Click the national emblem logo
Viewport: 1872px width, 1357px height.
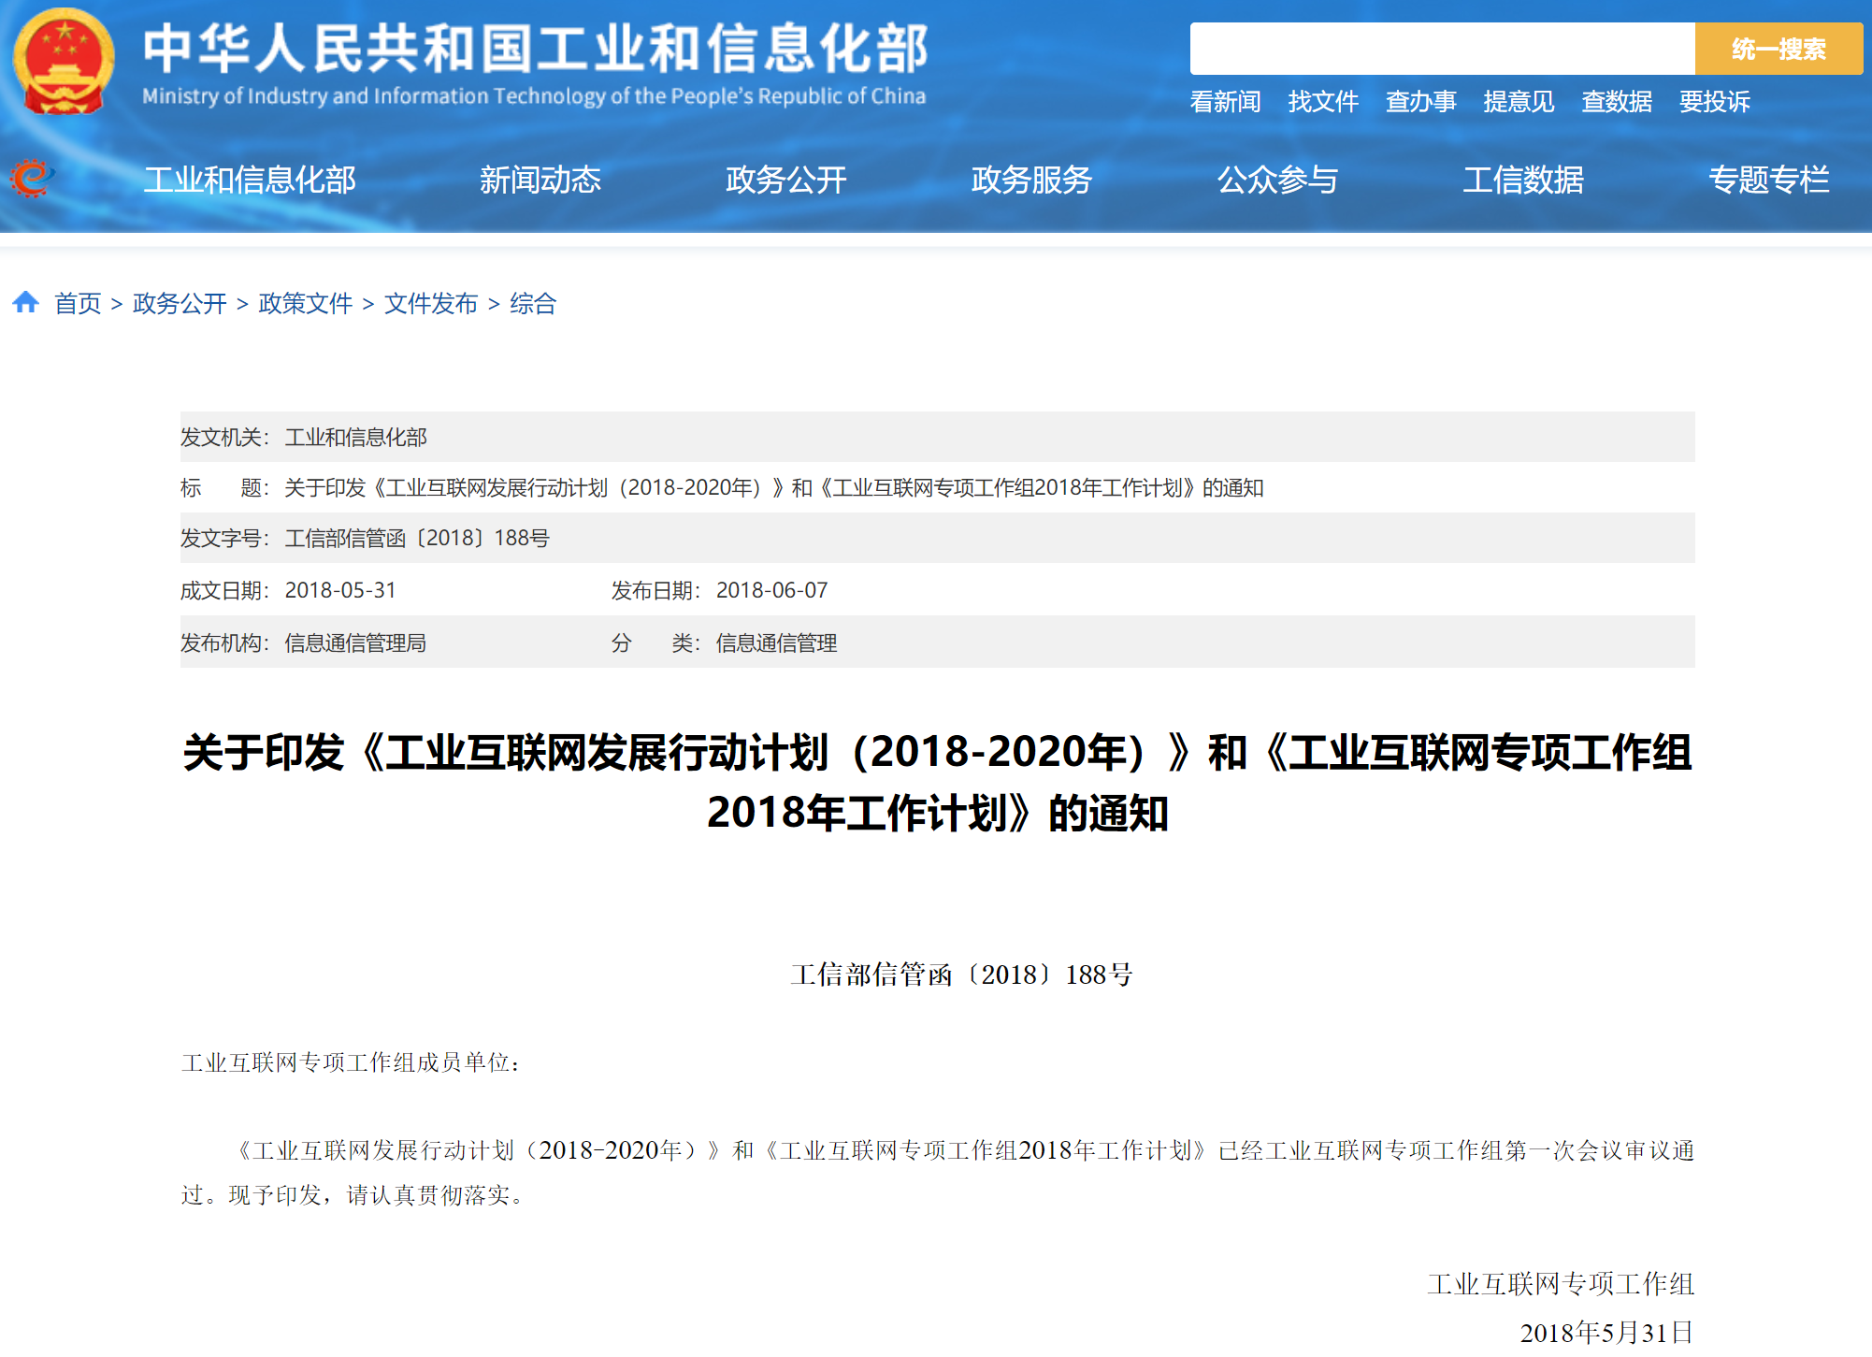click(x=64, y=61)
